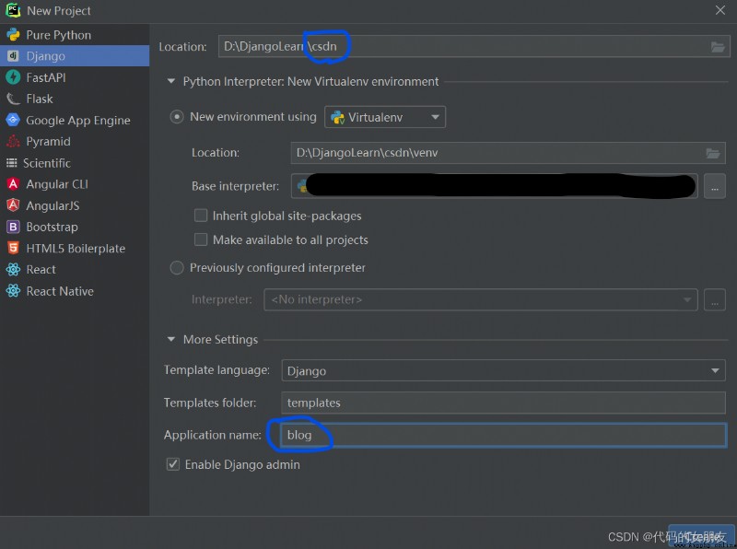Open the Virtualenv environment type dropdown
The image size is (737, 549).
pyautogui.click(x=385, y=117)
